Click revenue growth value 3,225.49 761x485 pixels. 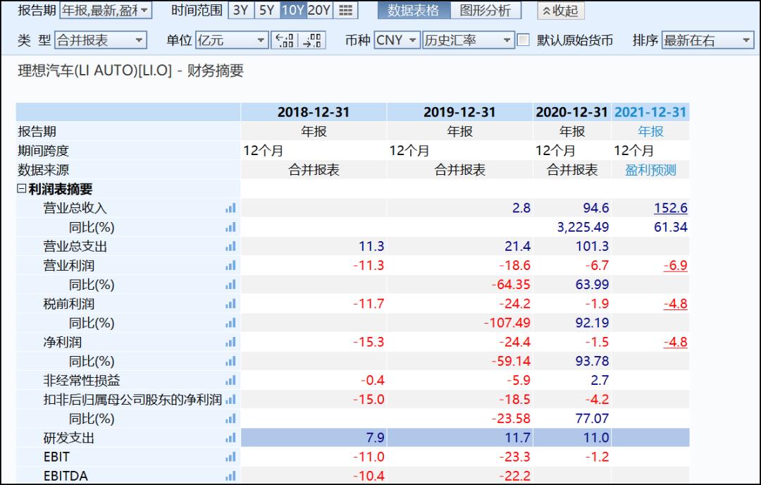[x=583, y=227]
